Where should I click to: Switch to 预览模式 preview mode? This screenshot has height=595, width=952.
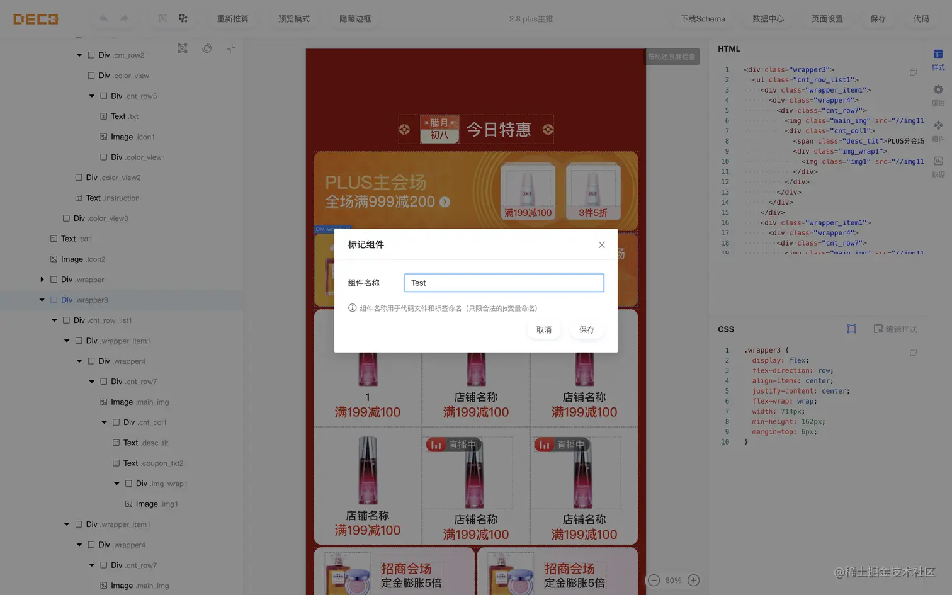[294, 19]
